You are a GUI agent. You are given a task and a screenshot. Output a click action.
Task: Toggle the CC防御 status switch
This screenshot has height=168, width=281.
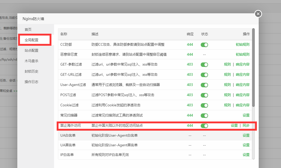click(204, 45)
